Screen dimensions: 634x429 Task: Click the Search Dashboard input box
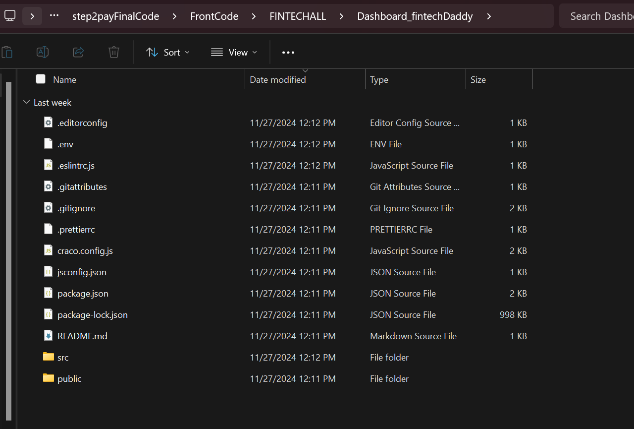click(x=599, y=16)
